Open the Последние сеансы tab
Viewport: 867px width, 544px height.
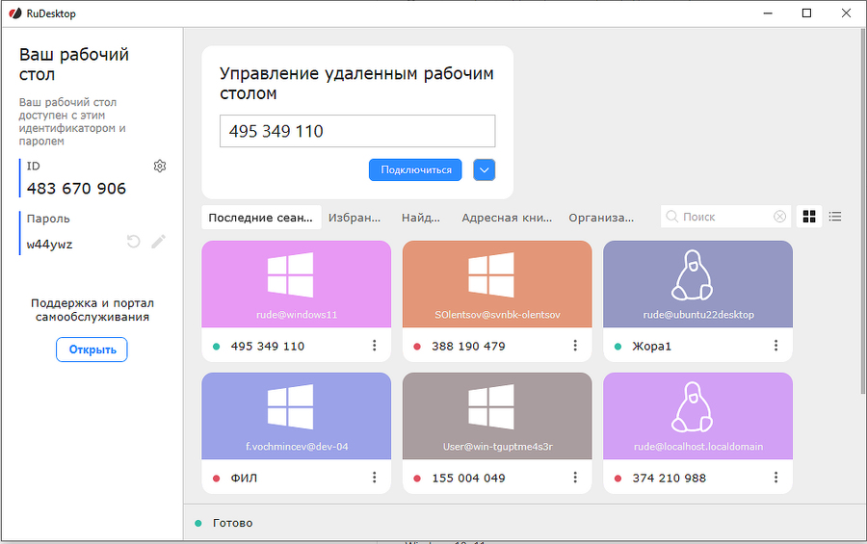(261, 218)
